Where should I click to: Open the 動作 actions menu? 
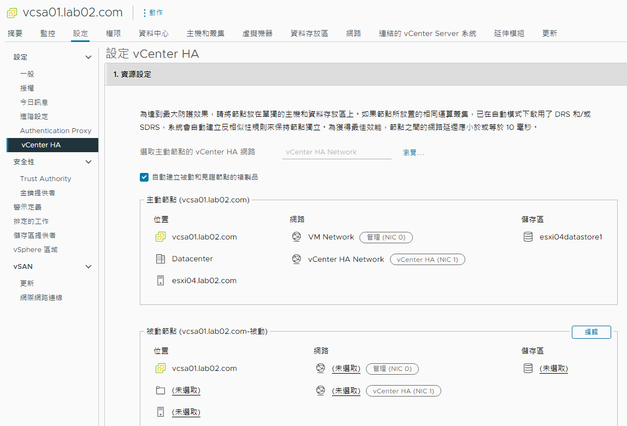coord(153,13)
